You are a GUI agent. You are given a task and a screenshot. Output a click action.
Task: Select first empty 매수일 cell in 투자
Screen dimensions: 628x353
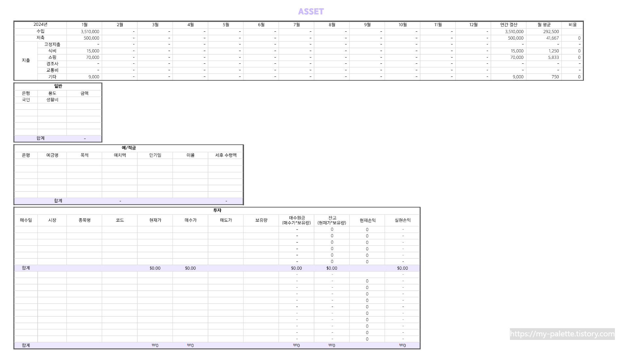pyautogui.click(x=26, y=229)
